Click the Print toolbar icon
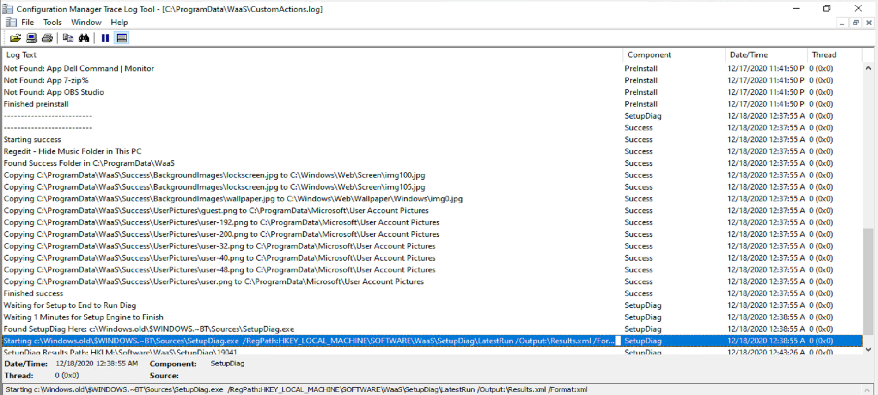This screenshot has height=395, width=878. pos(47,38)
